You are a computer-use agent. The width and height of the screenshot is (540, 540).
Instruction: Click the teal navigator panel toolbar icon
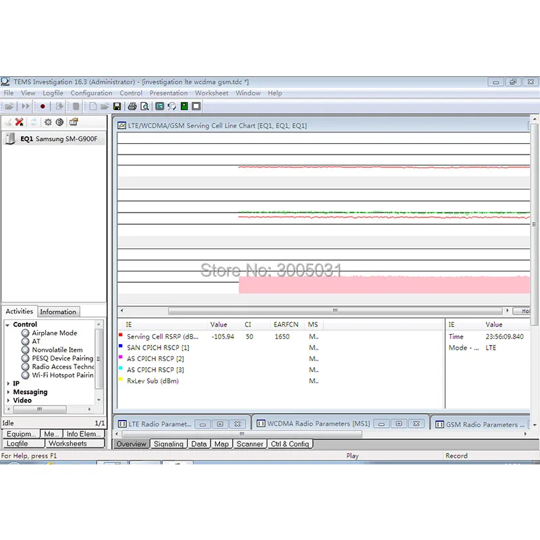(159, 107)
